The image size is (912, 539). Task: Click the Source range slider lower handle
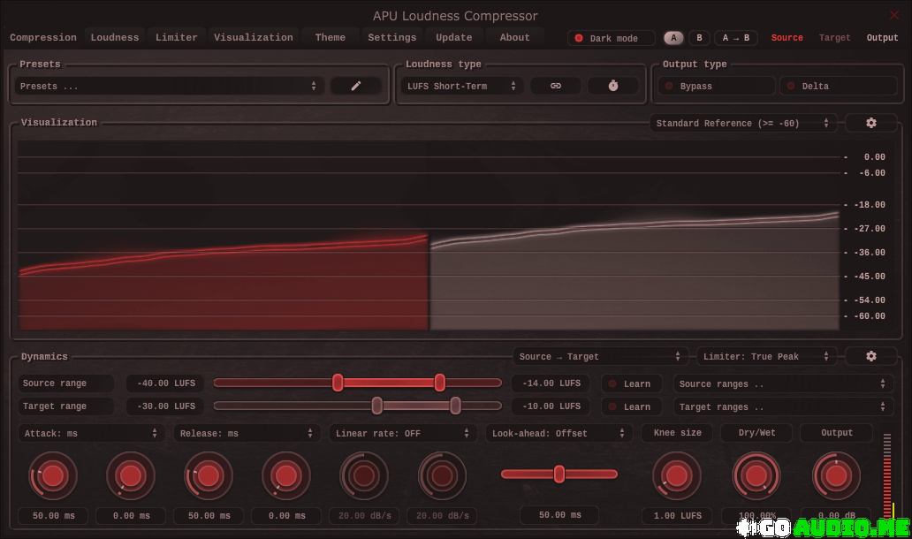click(338, 383)
